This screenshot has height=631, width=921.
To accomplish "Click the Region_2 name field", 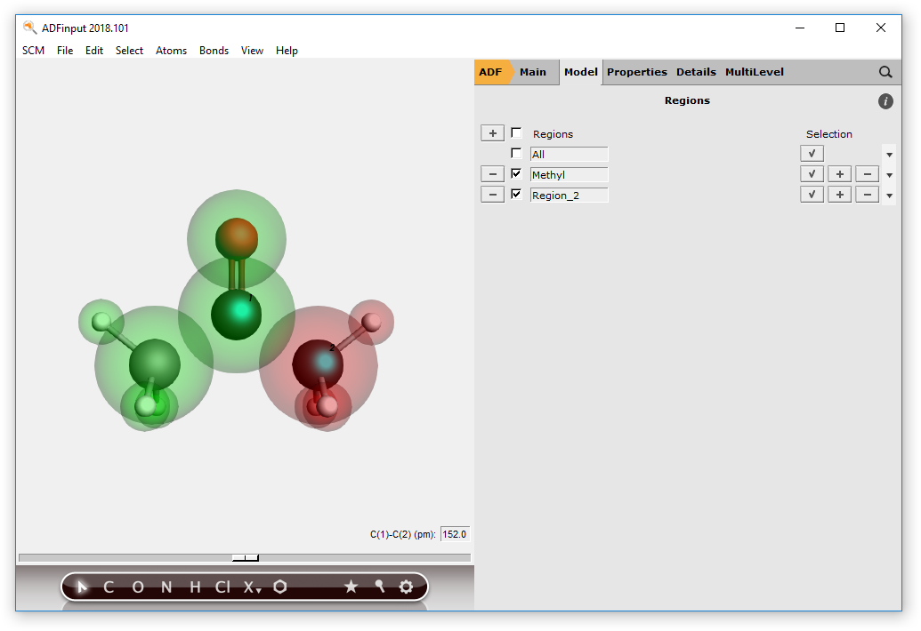I will pos(569,196).
